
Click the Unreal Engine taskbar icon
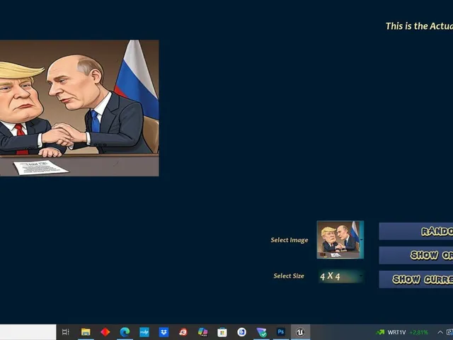point(300,332)
